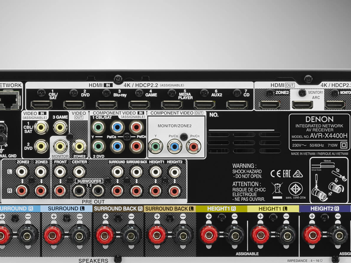
Task: Select the HDMI 4 GAME input port
Action: (x=139, y=105)
